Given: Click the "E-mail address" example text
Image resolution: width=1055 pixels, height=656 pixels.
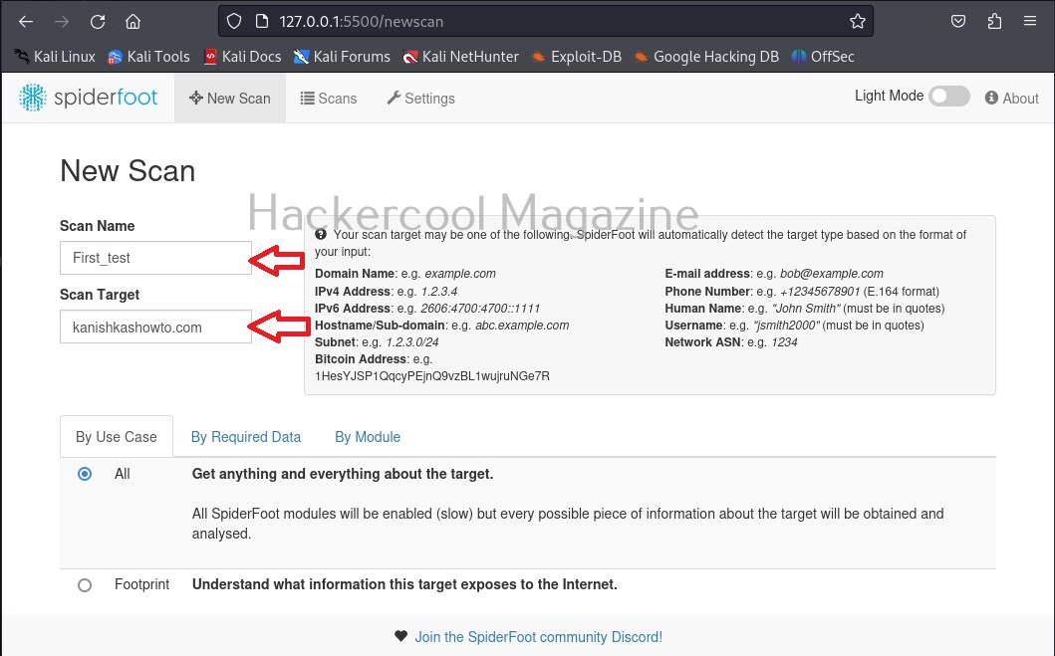Looking at the screenshot, I should click(832, 274).
